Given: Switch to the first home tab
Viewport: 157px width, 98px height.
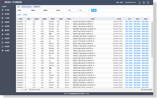Looking at the screenshot, I should click(19, 7).
